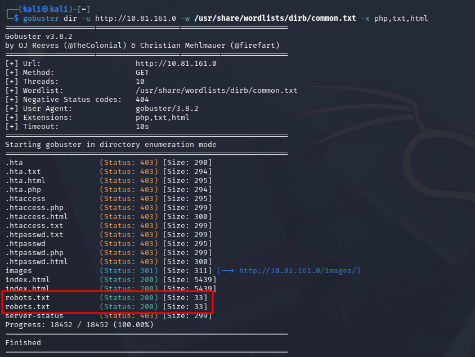Click the Finished status text

(23, 343)
